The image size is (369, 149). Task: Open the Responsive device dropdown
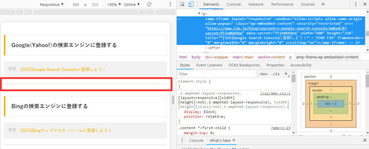click(x=52, y=5)
